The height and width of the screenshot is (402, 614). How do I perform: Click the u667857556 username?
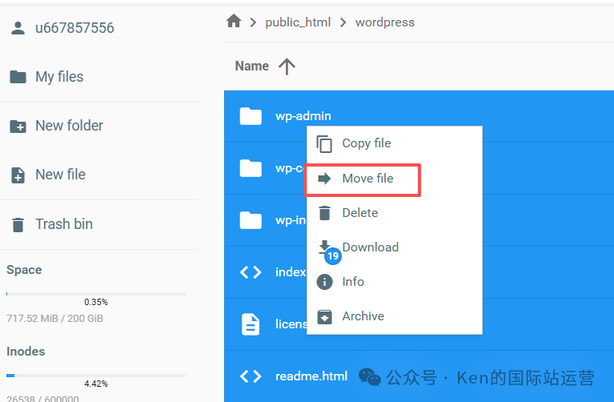click(x=74, y=28)
